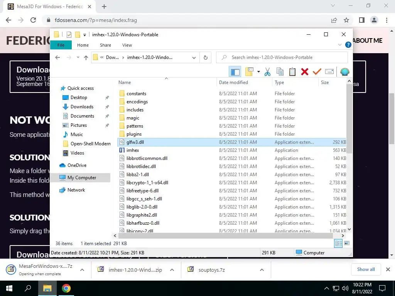Close the Chrome downloads bar
This screenshot has height=296, width=395.
[x=388, y=269]
